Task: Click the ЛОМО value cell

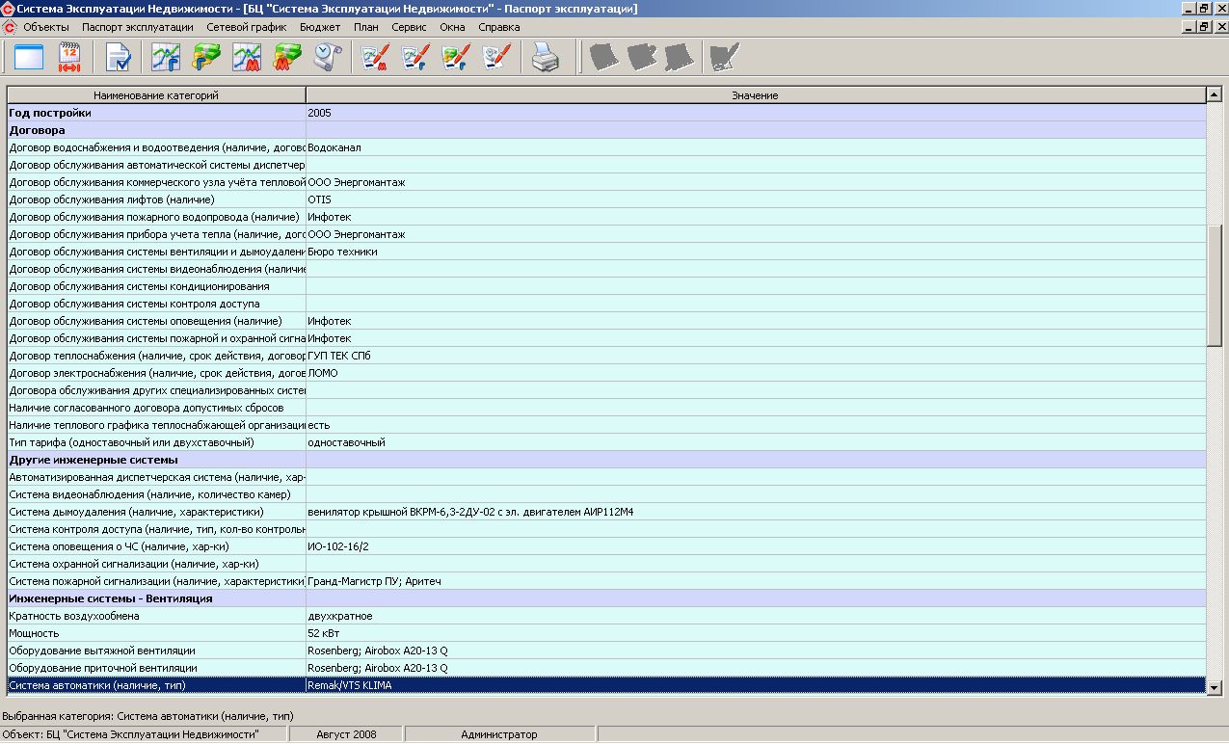Action: click(x=756, y=373)
